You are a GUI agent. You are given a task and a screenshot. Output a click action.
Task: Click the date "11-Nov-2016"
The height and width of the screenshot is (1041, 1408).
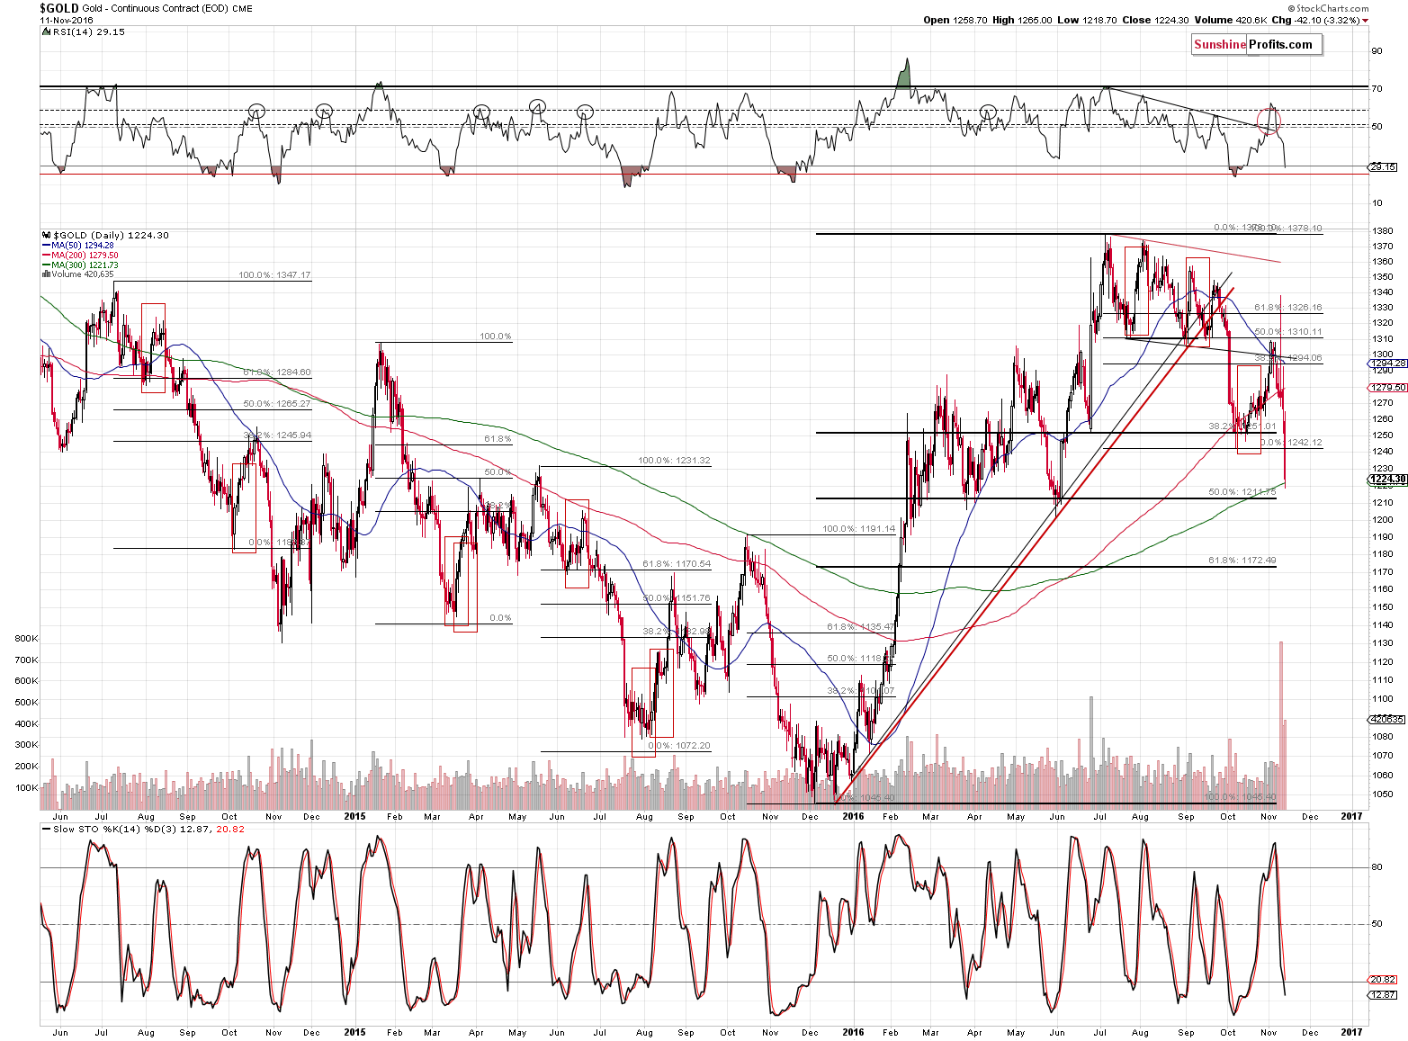pyautogui.click(x=66, y=20)
